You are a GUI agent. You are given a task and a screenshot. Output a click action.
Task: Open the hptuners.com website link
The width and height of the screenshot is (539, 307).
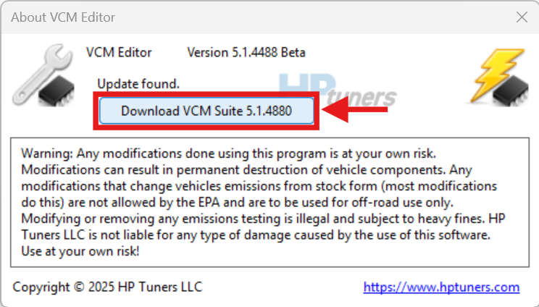(441, 287)
